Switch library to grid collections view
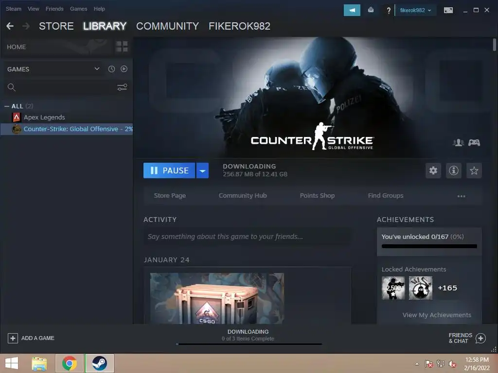Screen dimensions: 498x373 (x=122, y=47)
